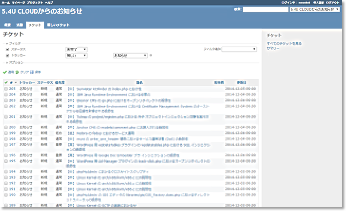Toggle the ステータス filter checkbox

click(x=7, y=49)
